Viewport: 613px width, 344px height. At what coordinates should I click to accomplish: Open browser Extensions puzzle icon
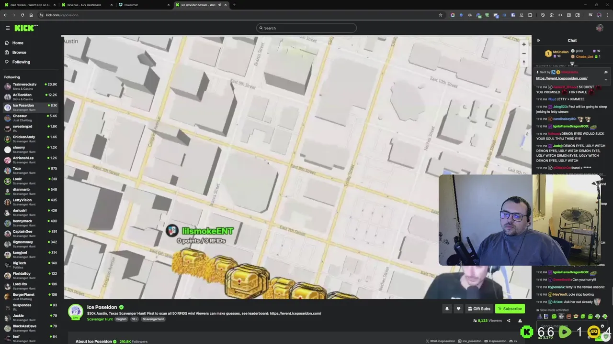pyautogui.click(x=530, y=15)
